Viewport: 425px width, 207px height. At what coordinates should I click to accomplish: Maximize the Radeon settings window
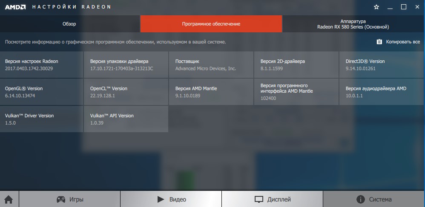(404, 7)
